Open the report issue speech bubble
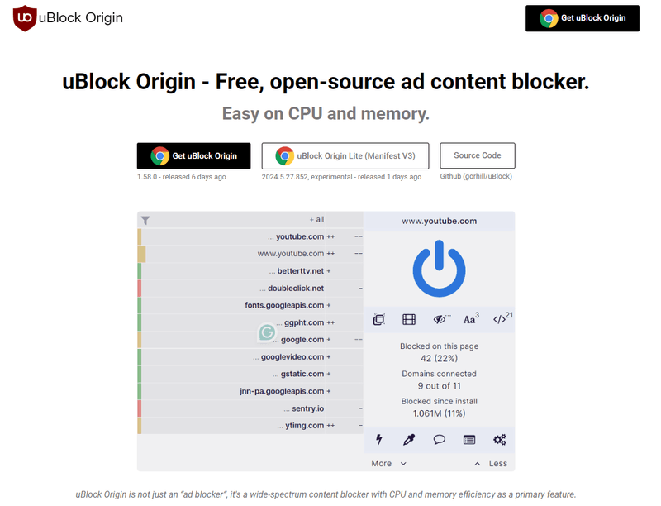The height and width of the screenshot is (506, 661). (439, 439)
